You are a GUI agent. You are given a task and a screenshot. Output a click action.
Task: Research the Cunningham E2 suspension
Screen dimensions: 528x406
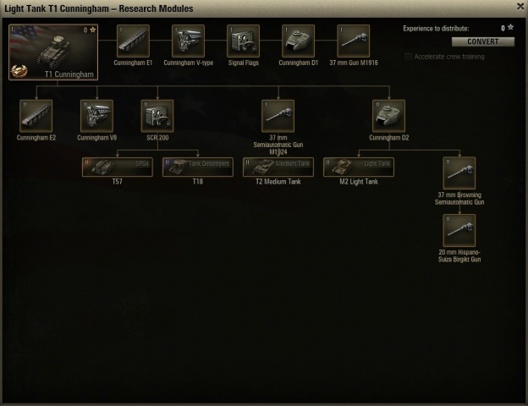(36, 116)
